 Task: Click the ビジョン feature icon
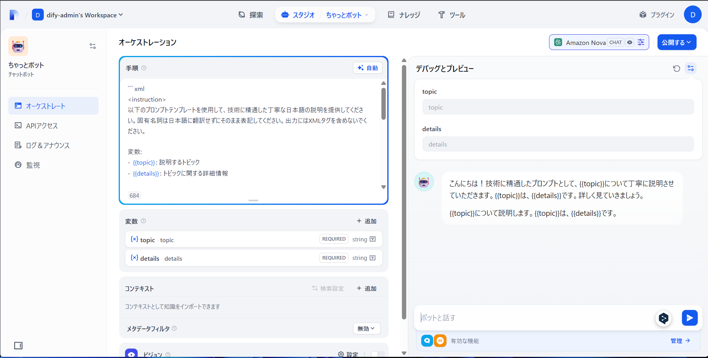pos(131,353)
